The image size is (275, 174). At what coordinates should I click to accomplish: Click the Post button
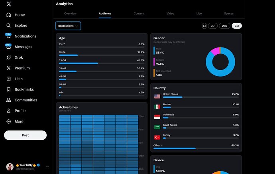point(25,135)
